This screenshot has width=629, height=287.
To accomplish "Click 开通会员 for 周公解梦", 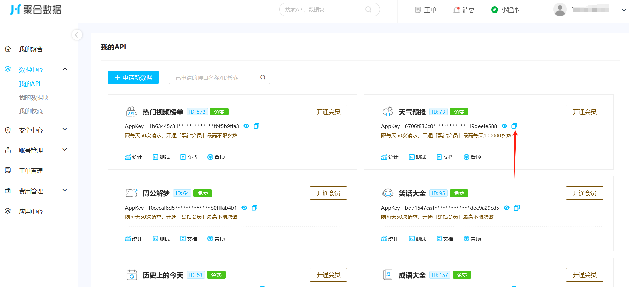I will pos(328,193).
